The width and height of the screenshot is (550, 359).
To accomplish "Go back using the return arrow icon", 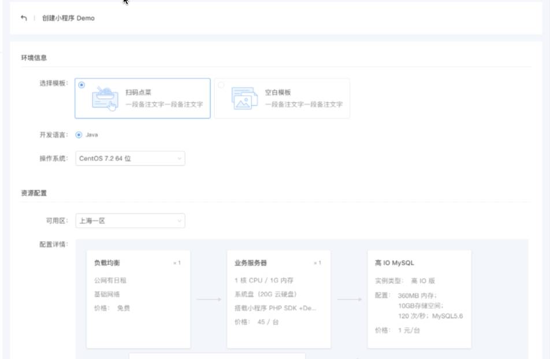I will 24,18.
